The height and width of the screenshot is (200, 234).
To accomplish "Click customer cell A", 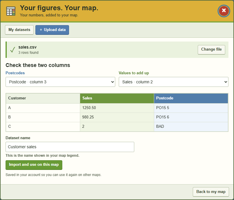I will (43, 108).
